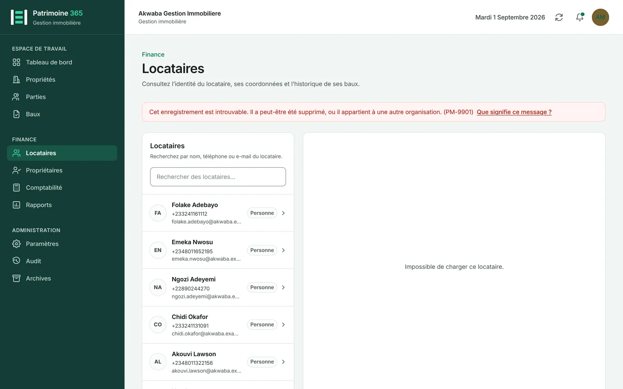This screenshot has height=389, width=623.
Task: Click the Audit history icon
Action: pos(16,261)
